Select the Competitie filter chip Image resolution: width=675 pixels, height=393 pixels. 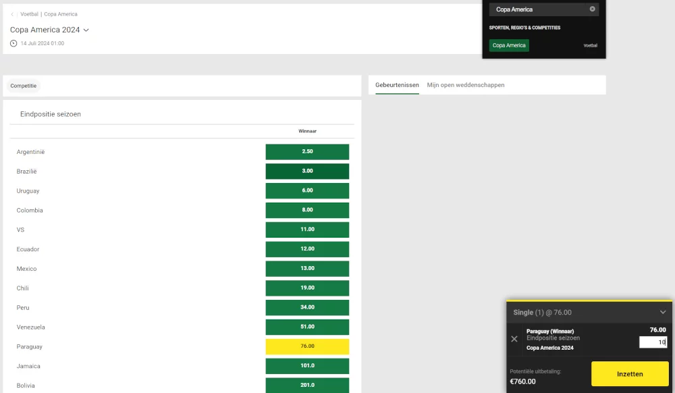coord(23,86)
